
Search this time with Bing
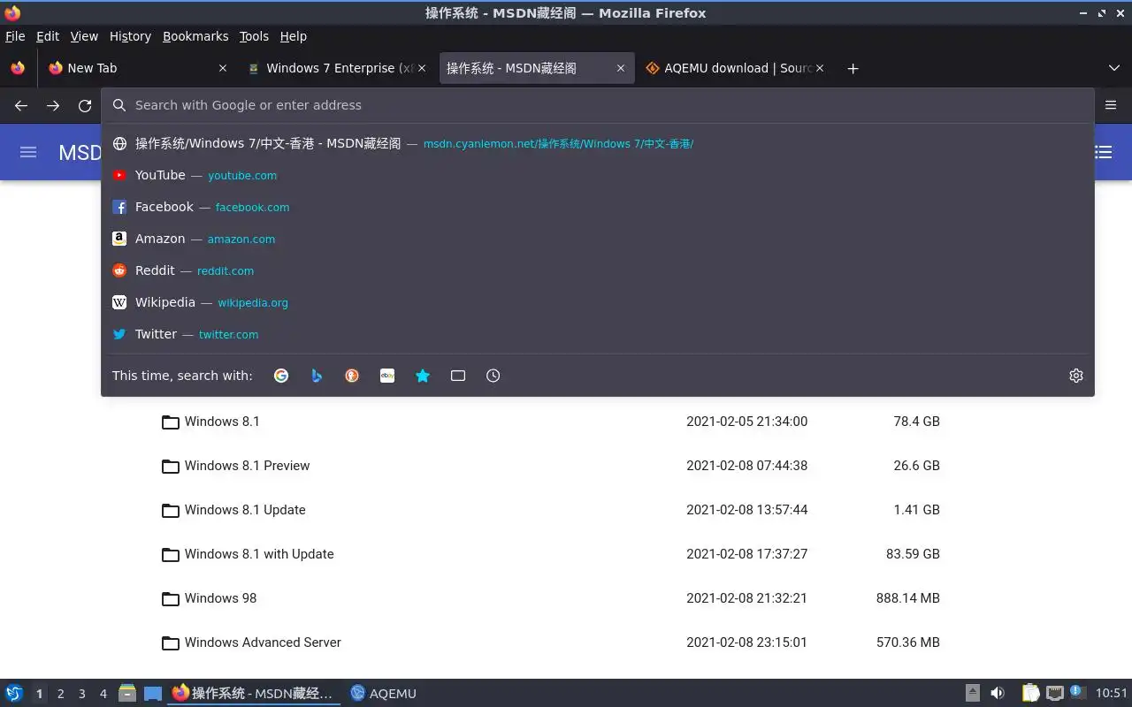pos(317,376)
